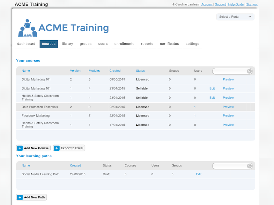Sort courses by Created column header
This screenshot has height=205, width=274.
point(115,71)
